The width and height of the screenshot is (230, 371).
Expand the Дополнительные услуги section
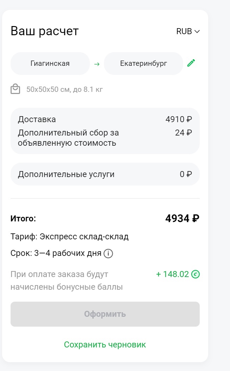(105, 174)
